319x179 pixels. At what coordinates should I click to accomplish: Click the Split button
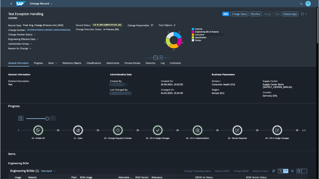277,14
